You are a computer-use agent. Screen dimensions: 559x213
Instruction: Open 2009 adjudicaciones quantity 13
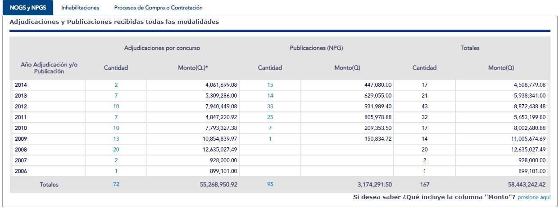[x=116, y=139]
